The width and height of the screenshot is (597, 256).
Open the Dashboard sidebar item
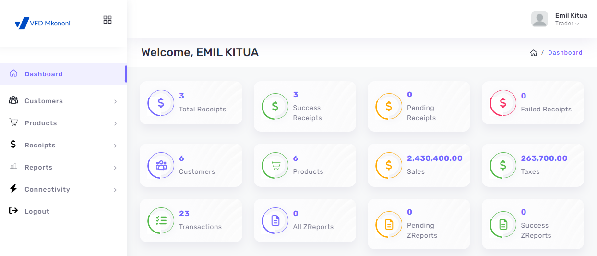(x=43, y=74)
